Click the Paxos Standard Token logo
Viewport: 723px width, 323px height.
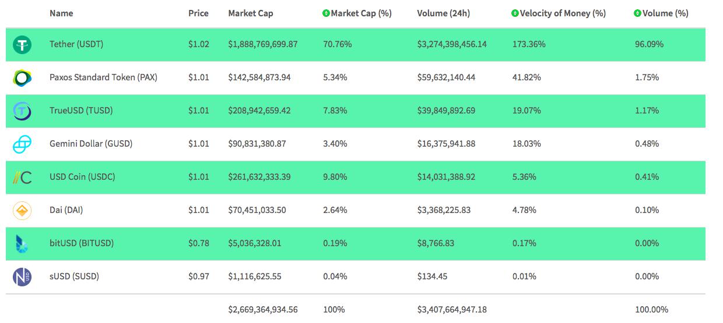pyautogui.click(x=22, y=77)
